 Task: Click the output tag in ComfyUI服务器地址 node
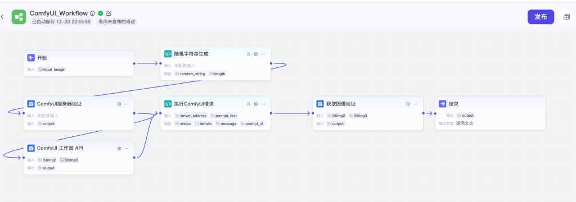[47, 123]
